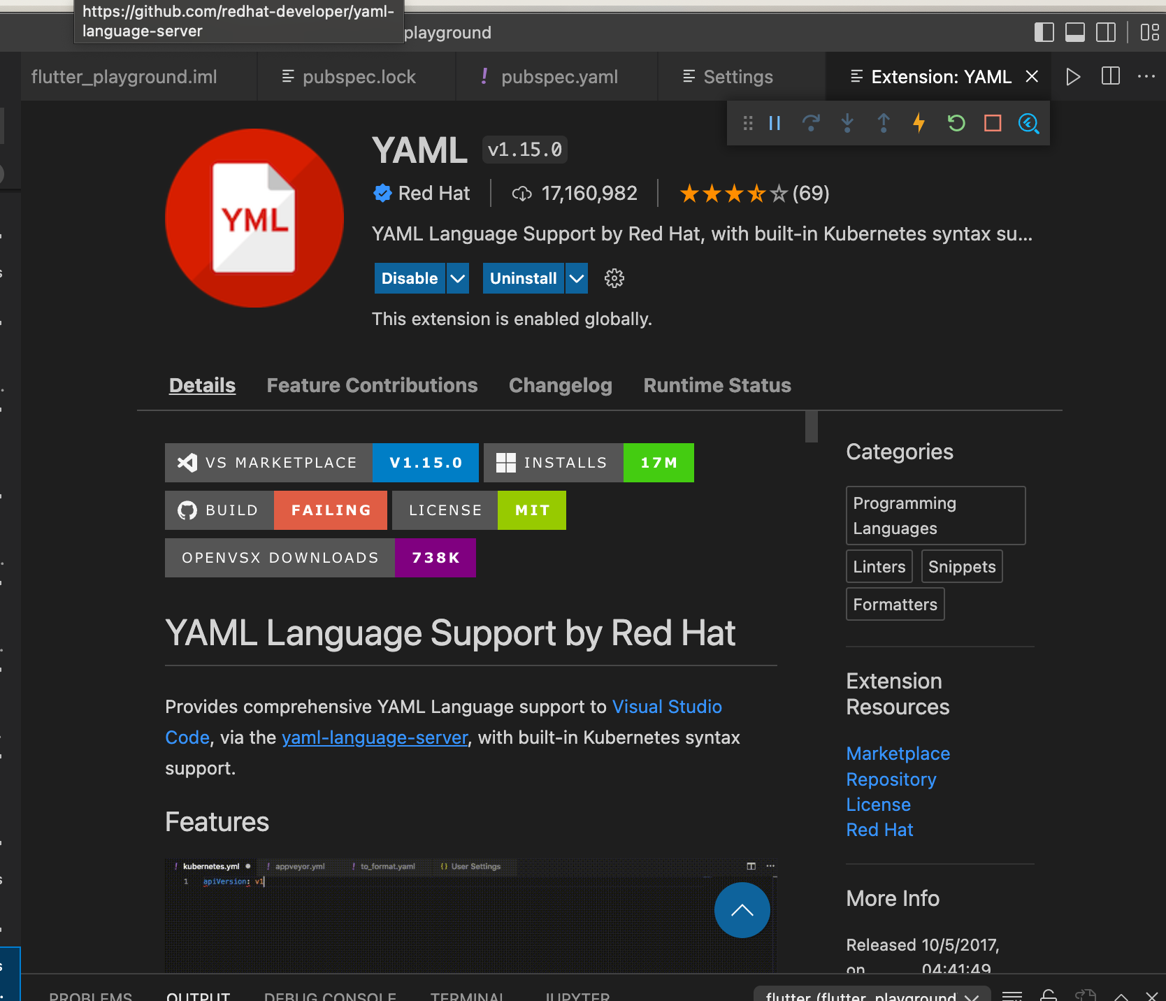Viewport: 1166px width, 1001px height.
Task: Click the v1.15.0 version label
Action: pyautogui.click(x=524, y=150)
